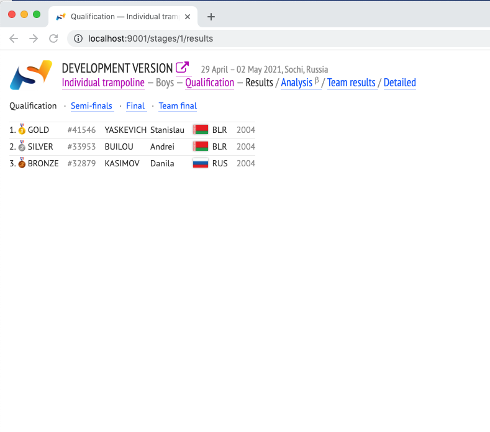Viewport: 490px width, 432px height.
Task: Click the name KASIMOV
Action: pos(122,163)
